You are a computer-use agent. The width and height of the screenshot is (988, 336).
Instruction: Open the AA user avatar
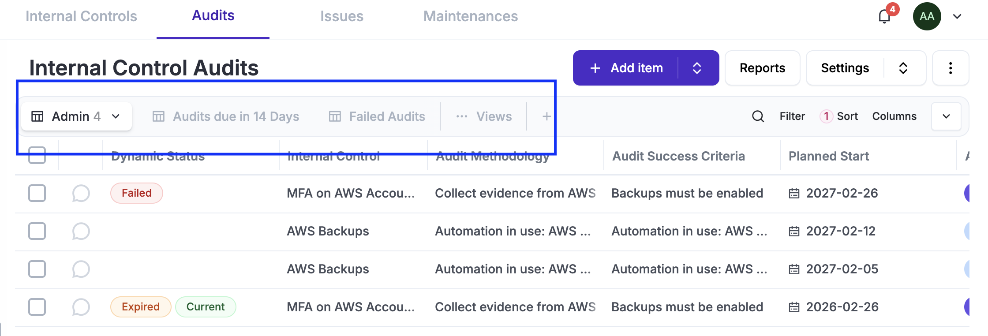[x=927, y=16]
